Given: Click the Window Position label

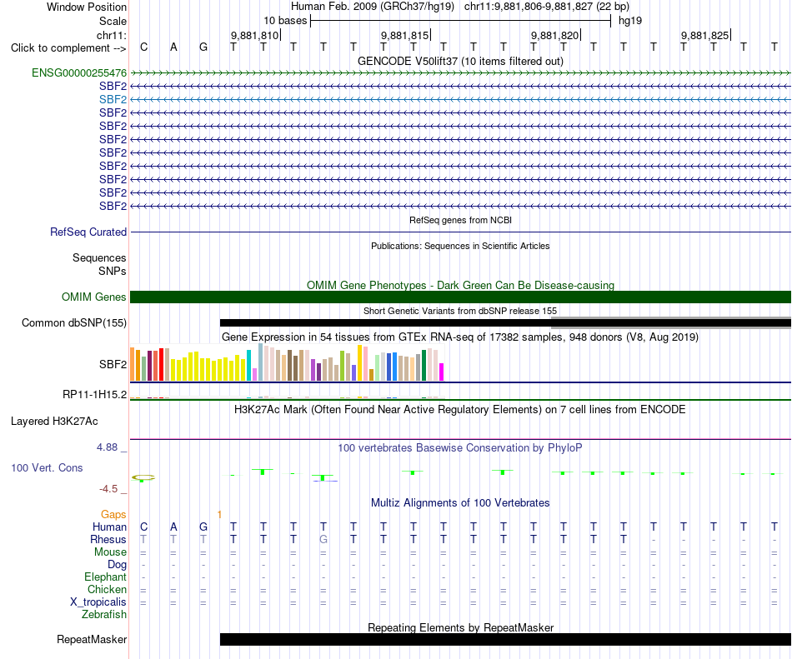Looking at the screenshot, I should (x=87, y=7).
